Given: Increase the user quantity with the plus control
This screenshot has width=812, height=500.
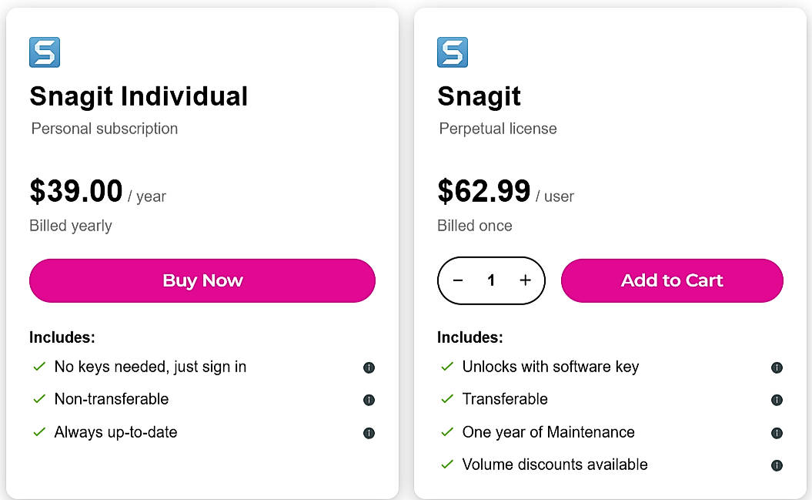Looking at the screenshot, I should pos(525,280).
